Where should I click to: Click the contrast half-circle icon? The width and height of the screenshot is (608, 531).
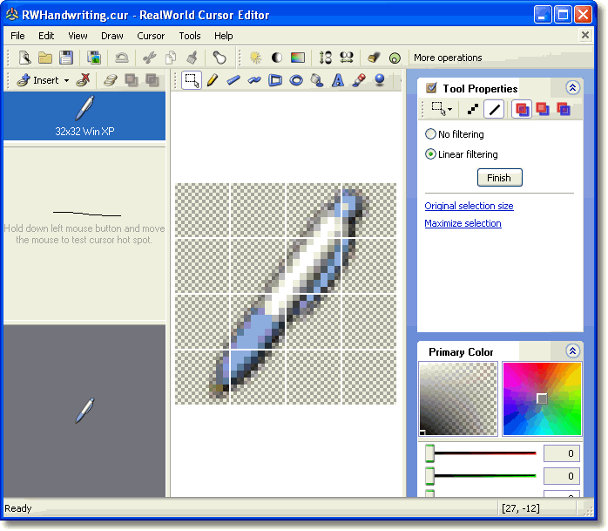click(276, 58)
